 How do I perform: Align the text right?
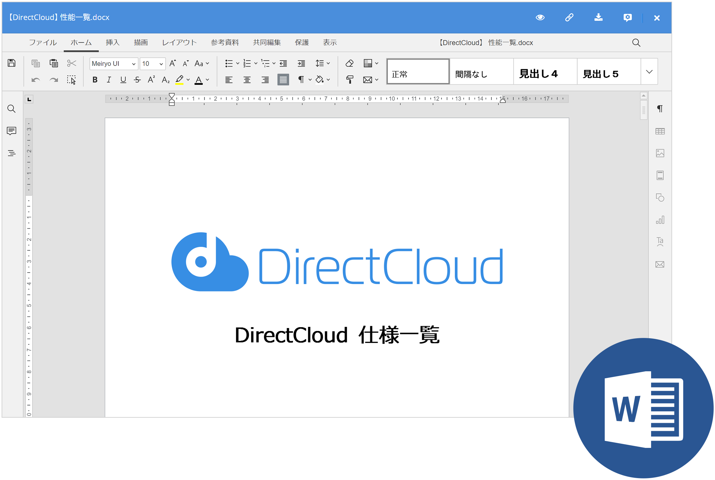pos(265,80)
